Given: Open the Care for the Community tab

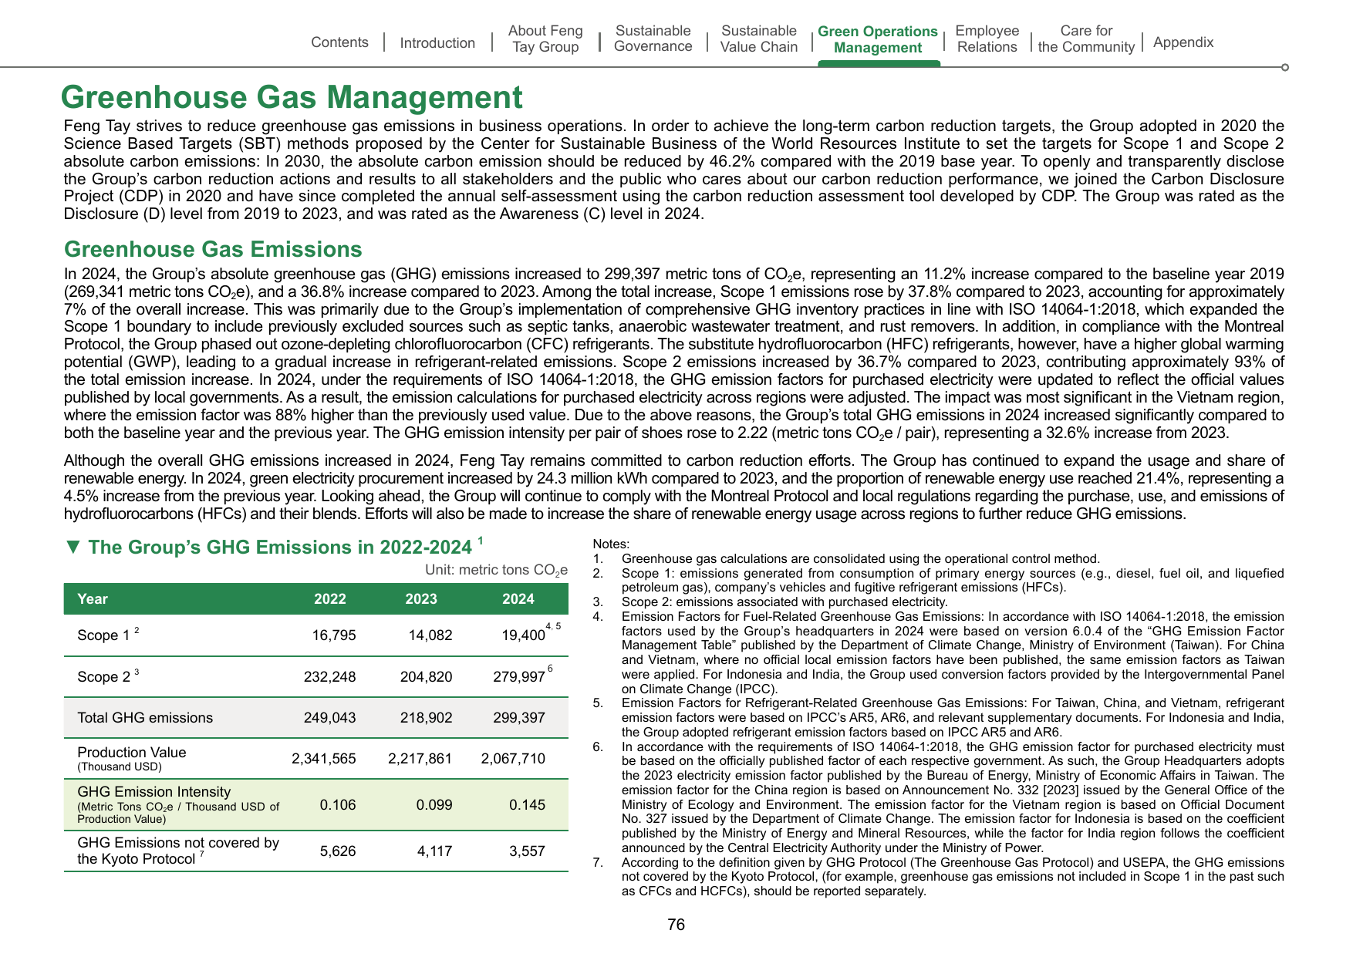Looking at the screenshot, I should coord(1086,39).
